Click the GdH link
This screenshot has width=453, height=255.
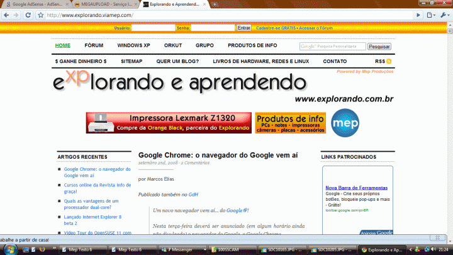(193, 195)
